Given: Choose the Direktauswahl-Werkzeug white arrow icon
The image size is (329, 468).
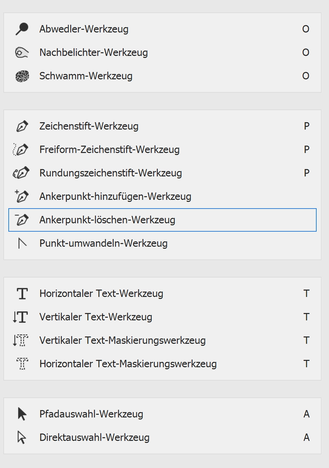Looking at the screenshot, I should 22,438.
